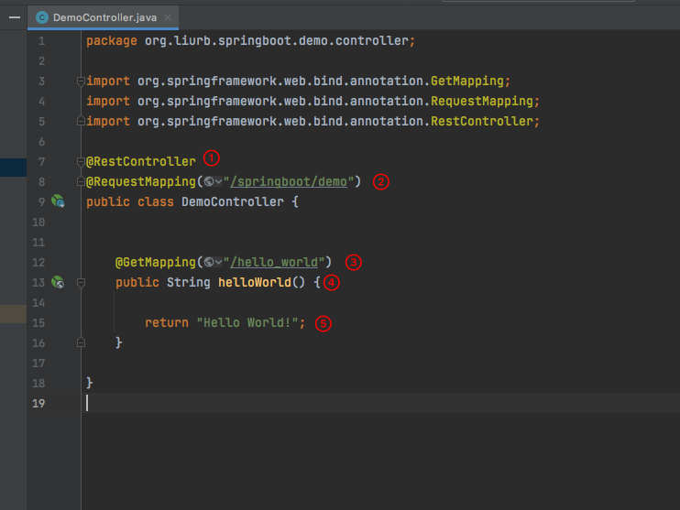680x510 pixels.
Task: Click the public keyword on line 9
Action: [108, 202]
